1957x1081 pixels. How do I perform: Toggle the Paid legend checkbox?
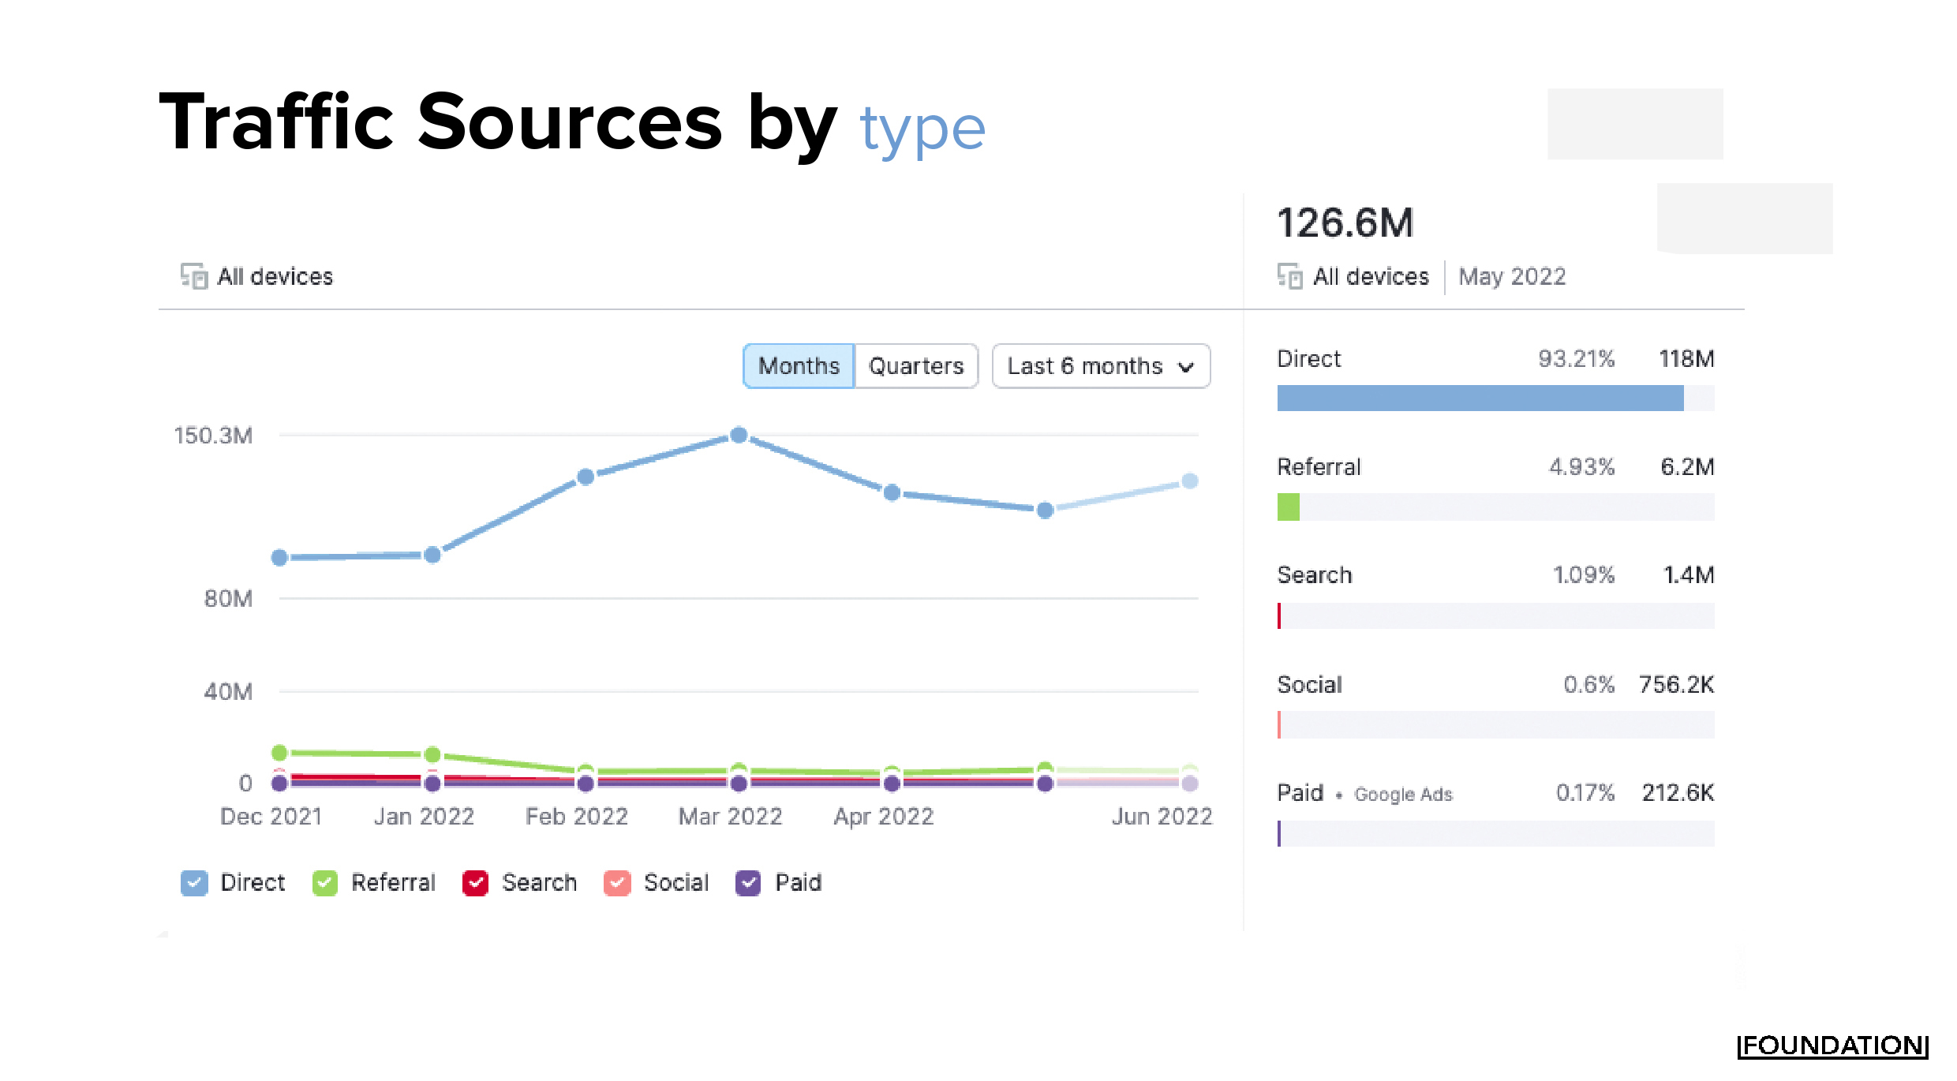748,883
